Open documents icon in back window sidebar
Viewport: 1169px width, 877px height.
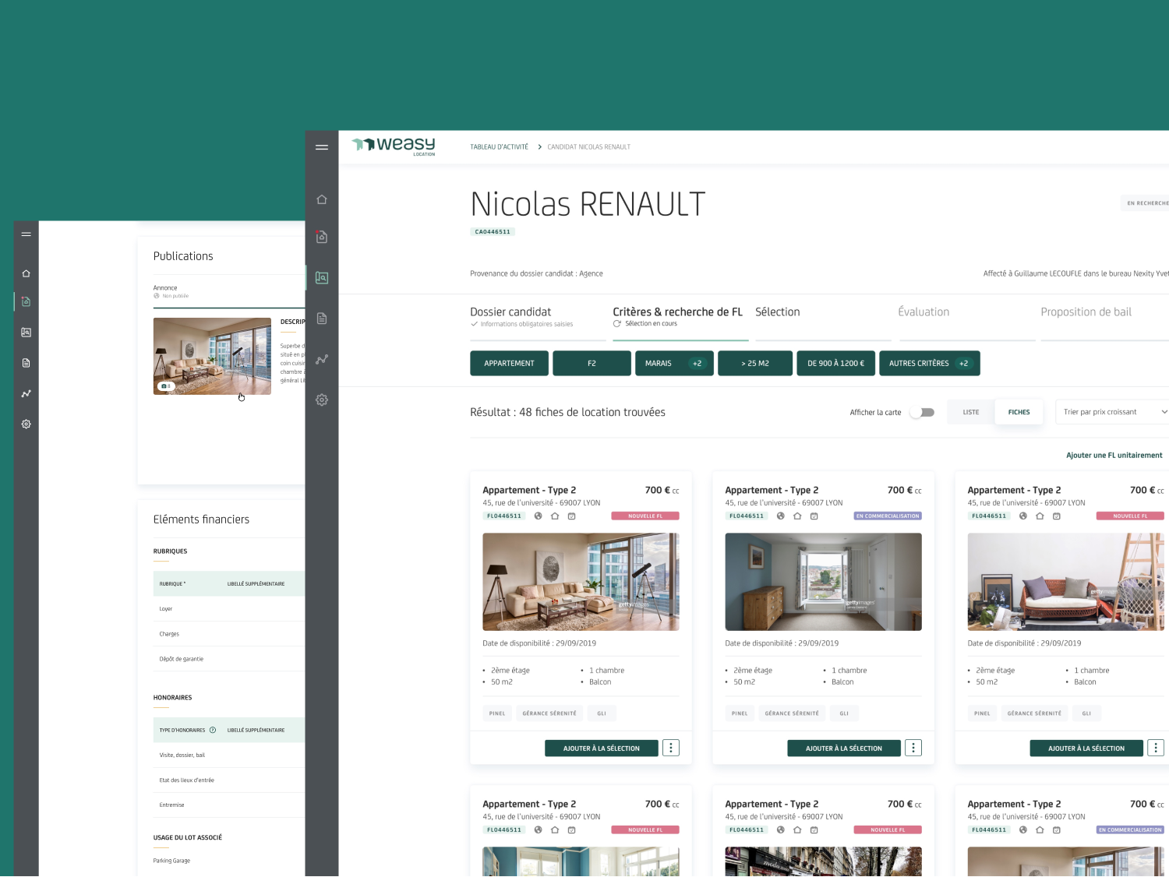click(x=26, y=363)
